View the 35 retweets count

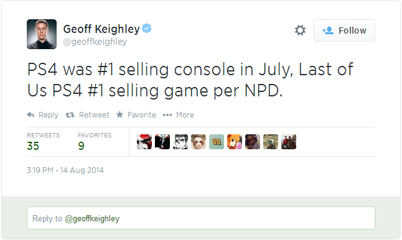[33, 146]
